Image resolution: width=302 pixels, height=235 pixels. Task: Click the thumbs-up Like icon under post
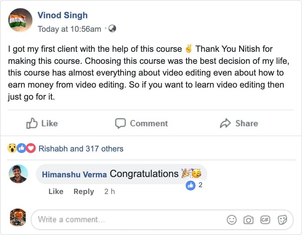[32, 124]
